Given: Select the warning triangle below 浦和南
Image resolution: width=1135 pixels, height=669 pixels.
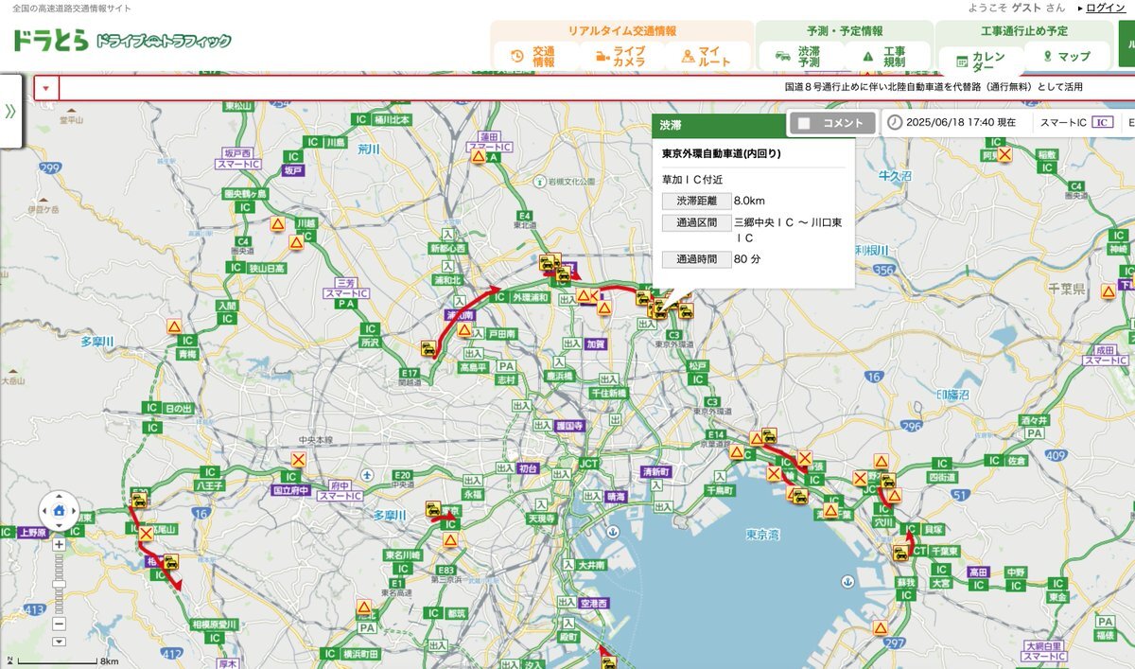Looking at the screenshot, I should tap(464, 330).
